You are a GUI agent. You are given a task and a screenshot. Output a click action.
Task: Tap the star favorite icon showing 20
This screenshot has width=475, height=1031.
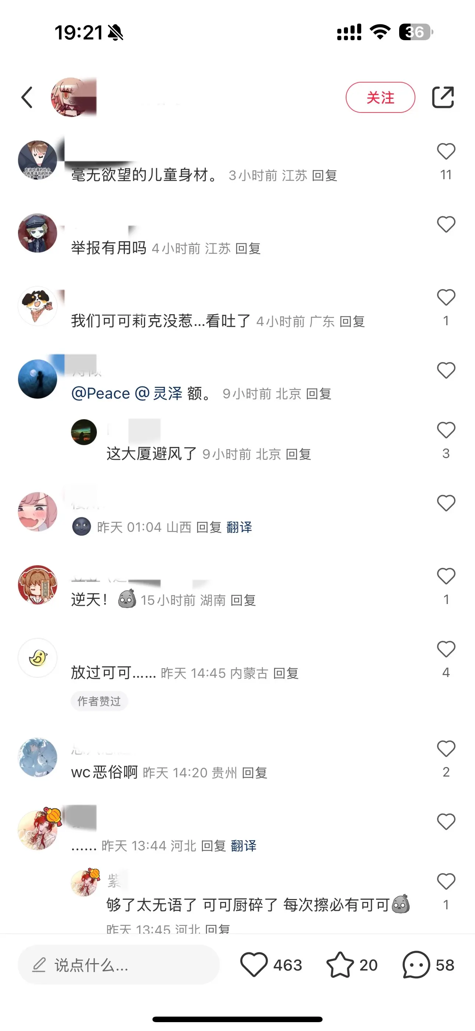tap(340, 965)
